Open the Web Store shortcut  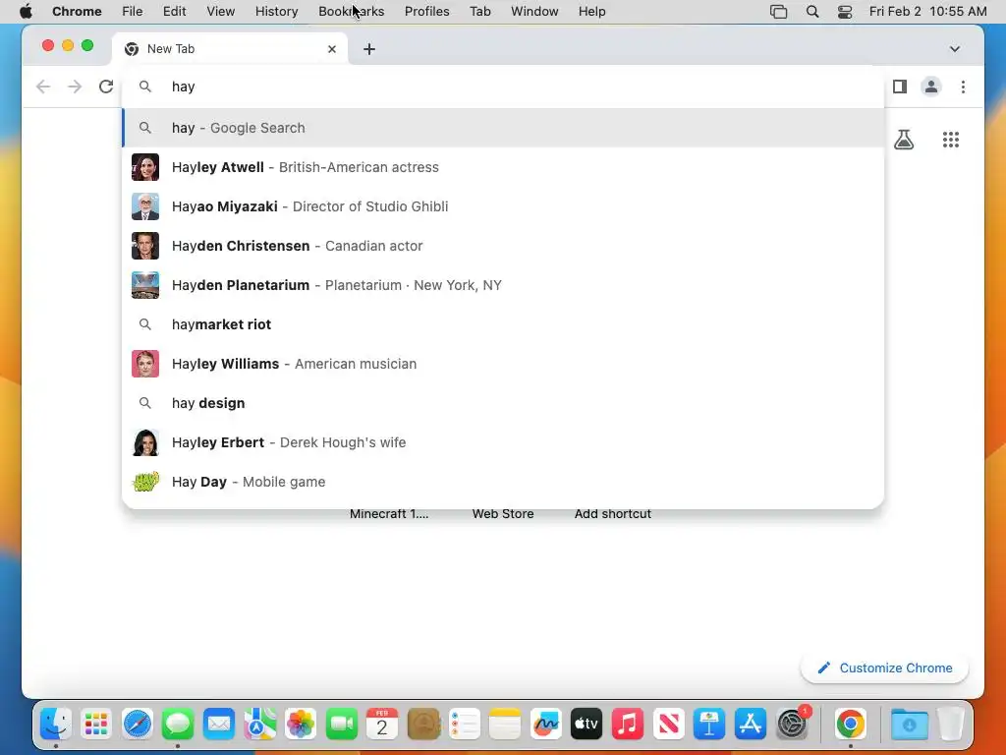pos(503,513)
